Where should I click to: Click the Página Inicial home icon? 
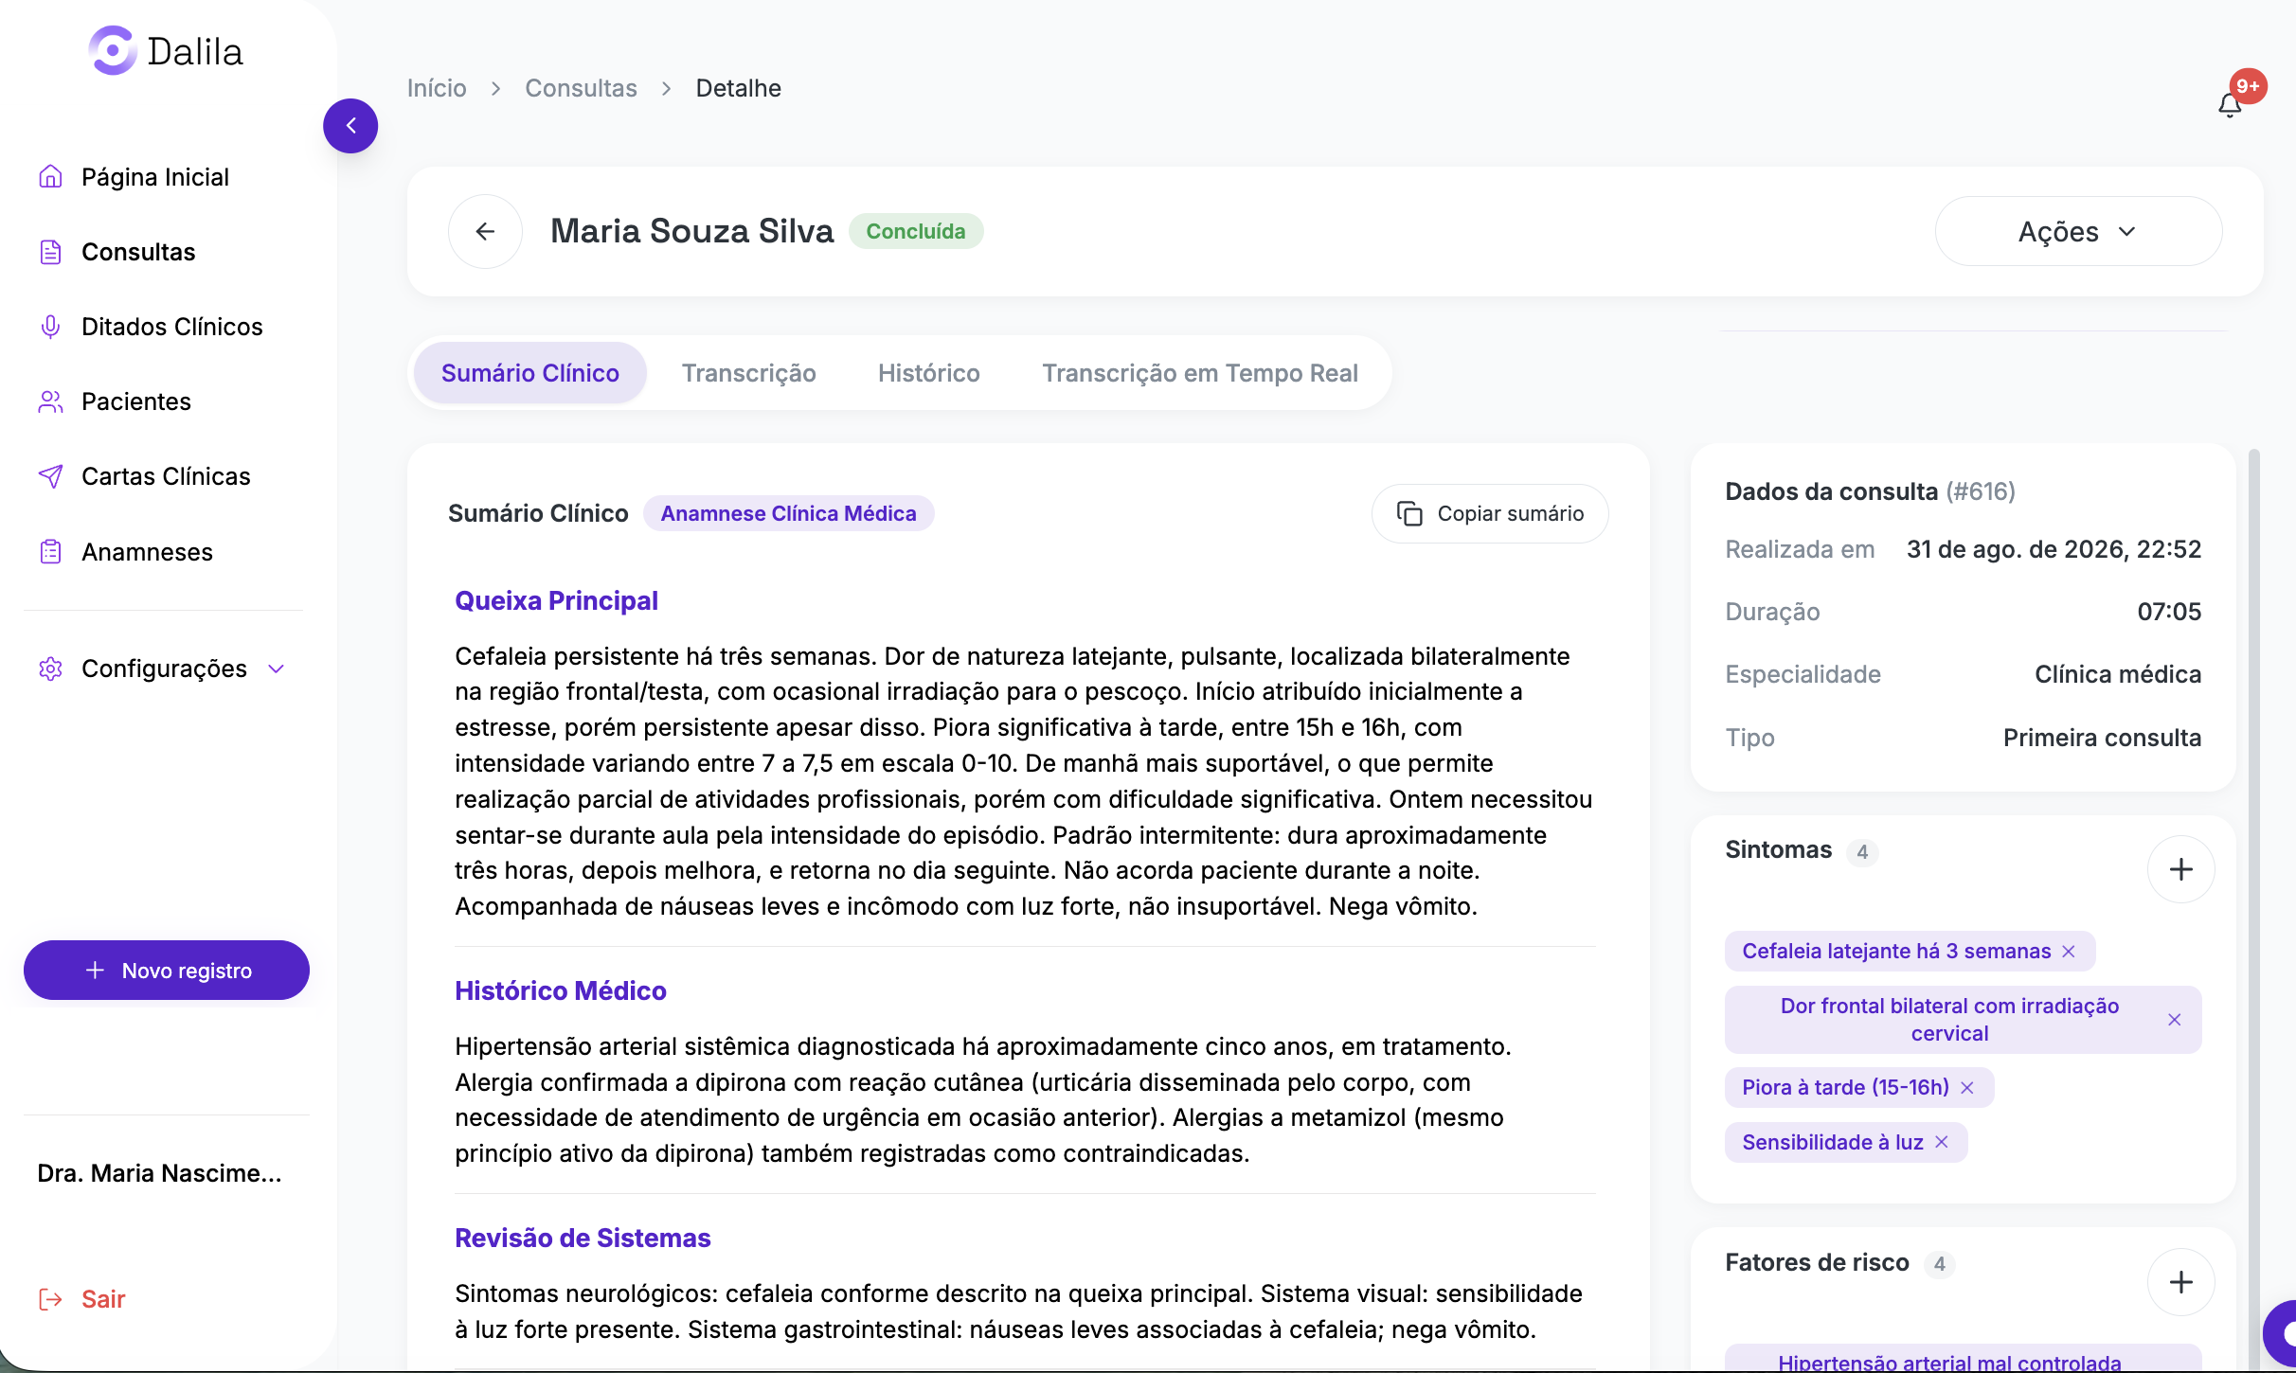(x=50, y=177)
